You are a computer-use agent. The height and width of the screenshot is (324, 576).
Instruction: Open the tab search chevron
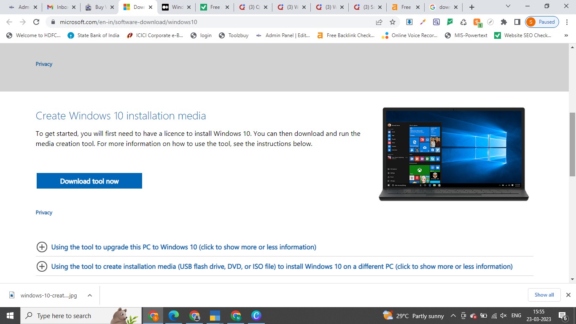click(508, 6)
